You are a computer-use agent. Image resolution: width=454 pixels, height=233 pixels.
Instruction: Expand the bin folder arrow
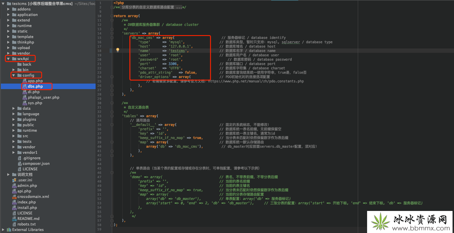pyautogui.click(x=14, y=70)
